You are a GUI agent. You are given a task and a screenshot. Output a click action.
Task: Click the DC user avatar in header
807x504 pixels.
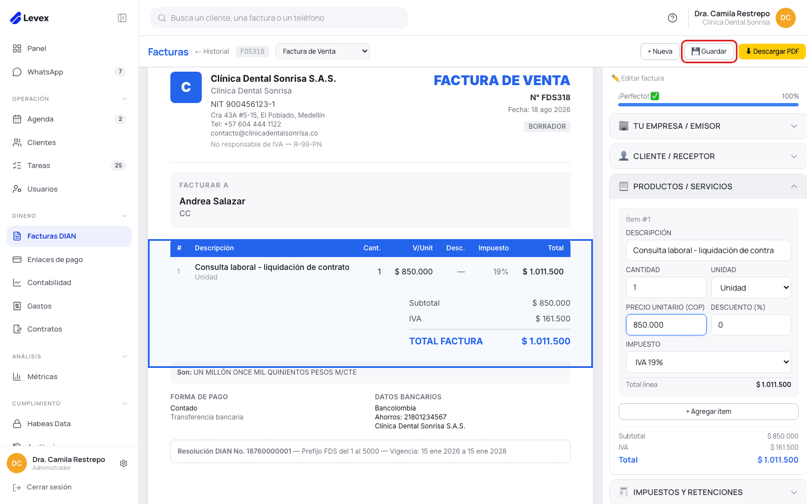(x=786, y=18)
